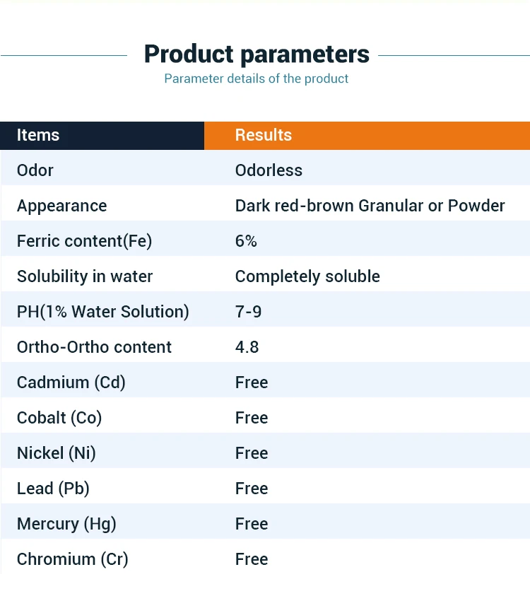Click the "Solubility in water" label
This screenshot has height=596, width=530.
pyautogui.click(x=85, y=276)
